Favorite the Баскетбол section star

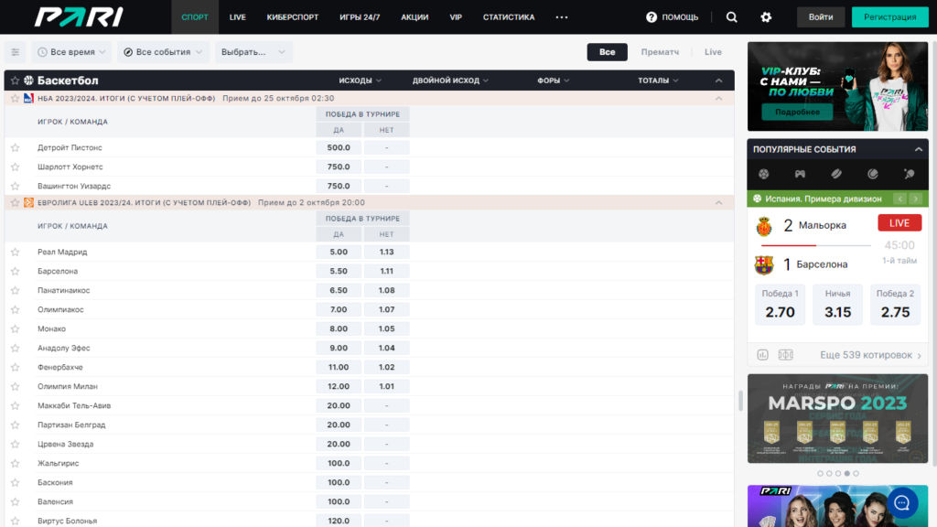15,81
